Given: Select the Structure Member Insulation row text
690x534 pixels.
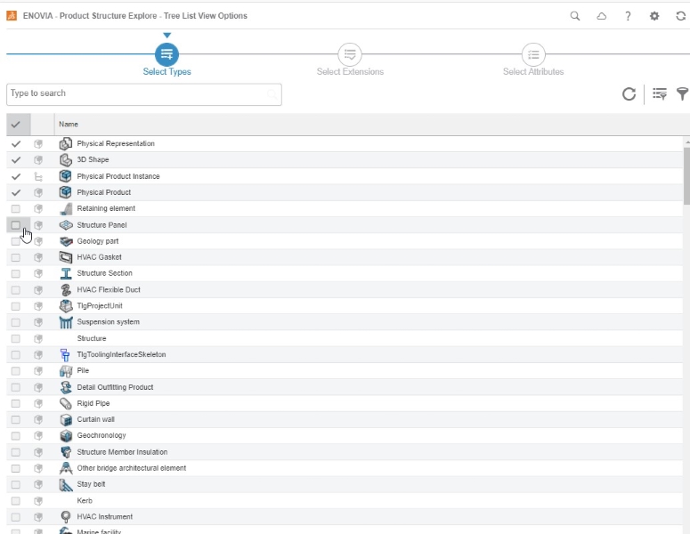Looking at the screenshot, I should pyautogui.click(x=122, y=452).
